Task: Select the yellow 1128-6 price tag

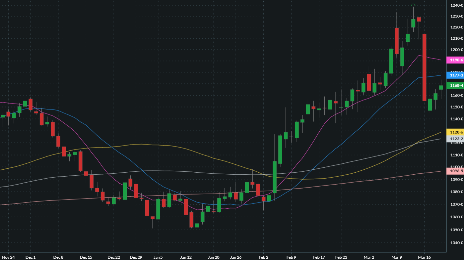Action: (x=455, y=132)
